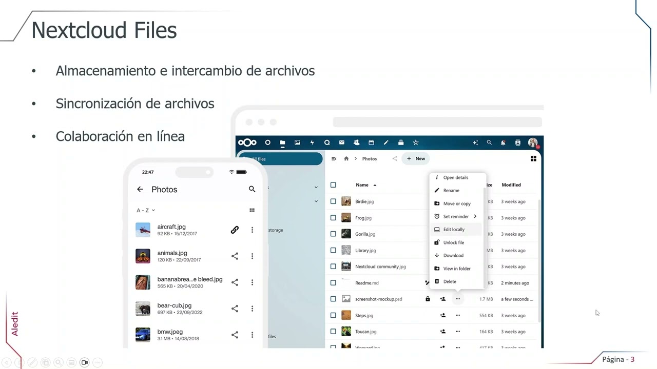Image resolution: width=657 pixels, height=369 pixels.
Task: Switch to grid view in Nextcloud files
Action: (x=533, y=159)
